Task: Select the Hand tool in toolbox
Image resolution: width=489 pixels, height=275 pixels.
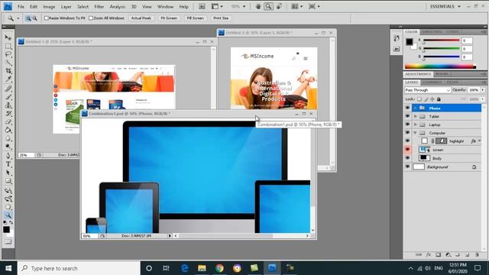Action: tap(8, 207)
